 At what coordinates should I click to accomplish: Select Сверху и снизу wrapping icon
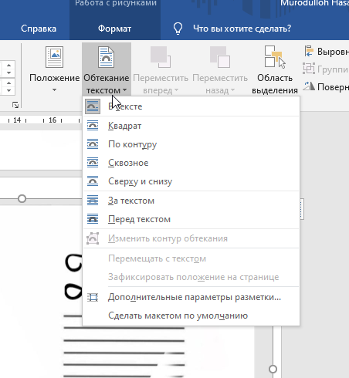(x=93, y=181)
